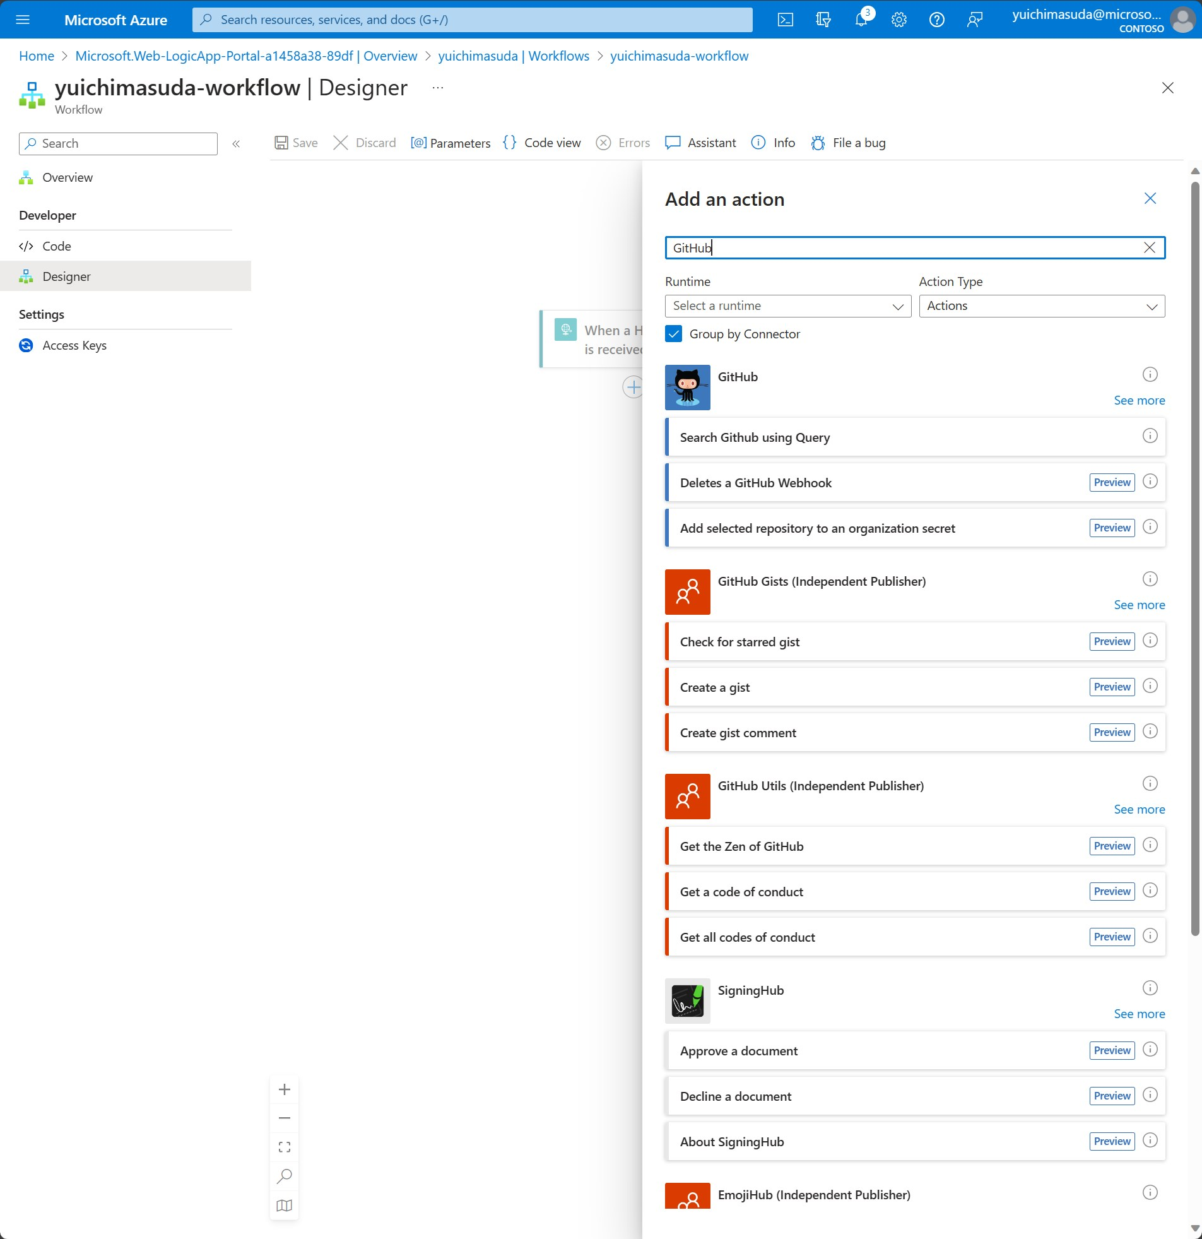This screenshot has height=1239, width=1202.
Task: Zoom out on the designer canvas
Action: 285,1118
